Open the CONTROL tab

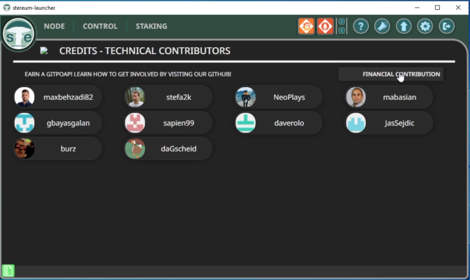point(100,26)
